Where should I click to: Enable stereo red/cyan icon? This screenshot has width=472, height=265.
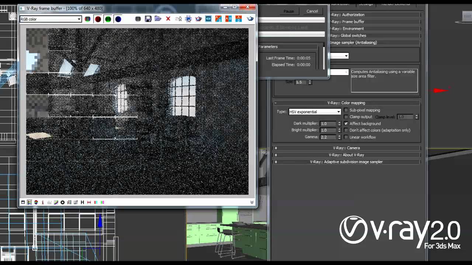[96, 202]
